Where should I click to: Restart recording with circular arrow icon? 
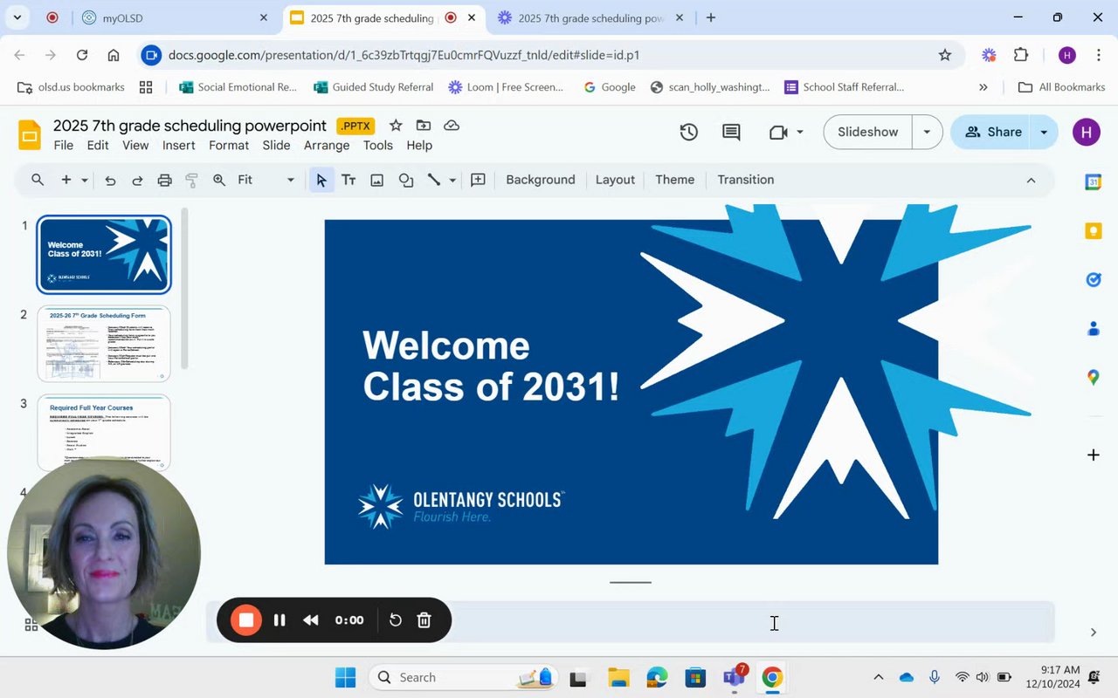(395, 620)
